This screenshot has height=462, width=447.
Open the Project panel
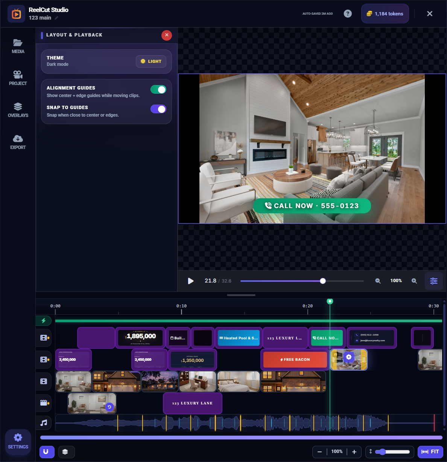pyautogui.click(x=18, y=78)
